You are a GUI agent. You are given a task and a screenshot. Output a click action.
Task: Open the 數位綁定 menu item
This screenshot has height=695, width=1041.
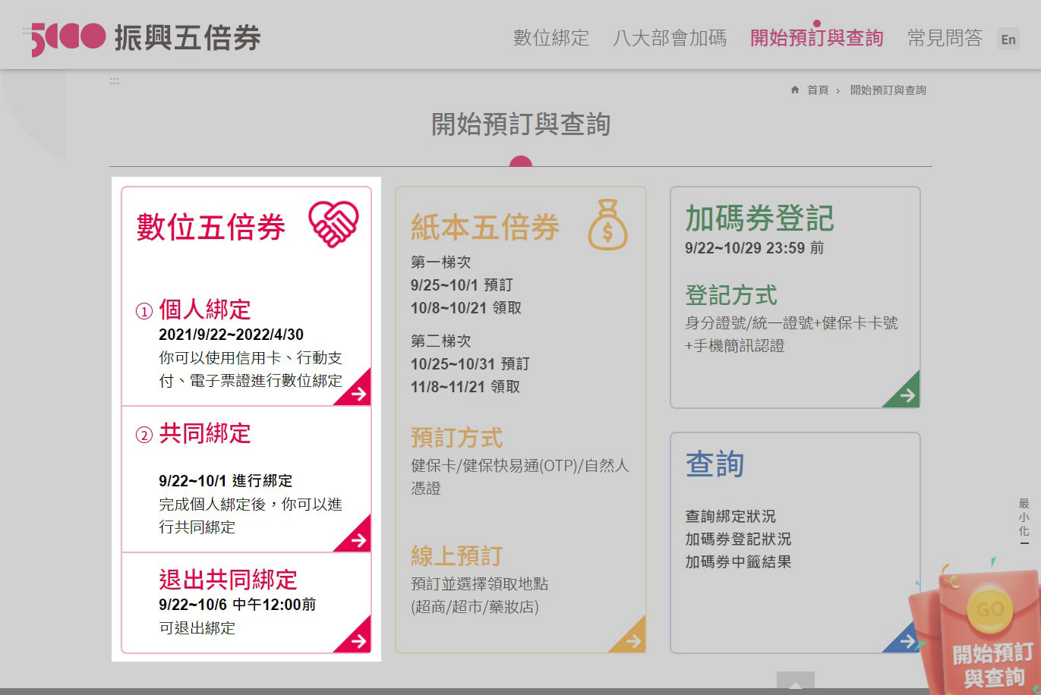click(551, 38)
